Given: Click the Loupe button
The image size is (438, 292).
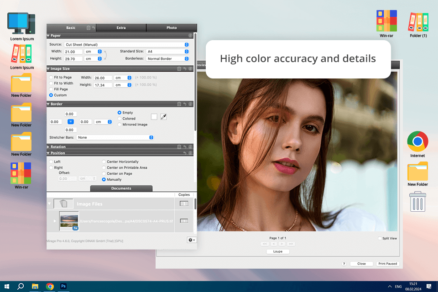Looking at the screenshot, I should [278, 251].
